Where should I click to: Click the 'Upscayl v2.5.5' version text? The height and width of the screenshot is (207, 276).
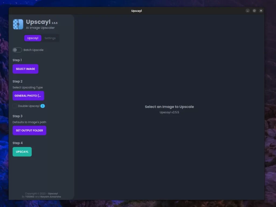click(x=169, y=112)
